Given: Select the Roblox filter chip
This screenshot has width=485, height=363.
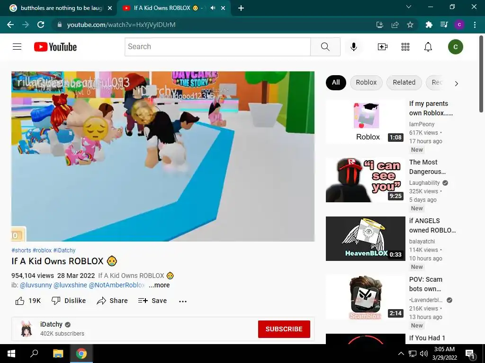Looking at the screenshot, I should click(x=366, y=82).
